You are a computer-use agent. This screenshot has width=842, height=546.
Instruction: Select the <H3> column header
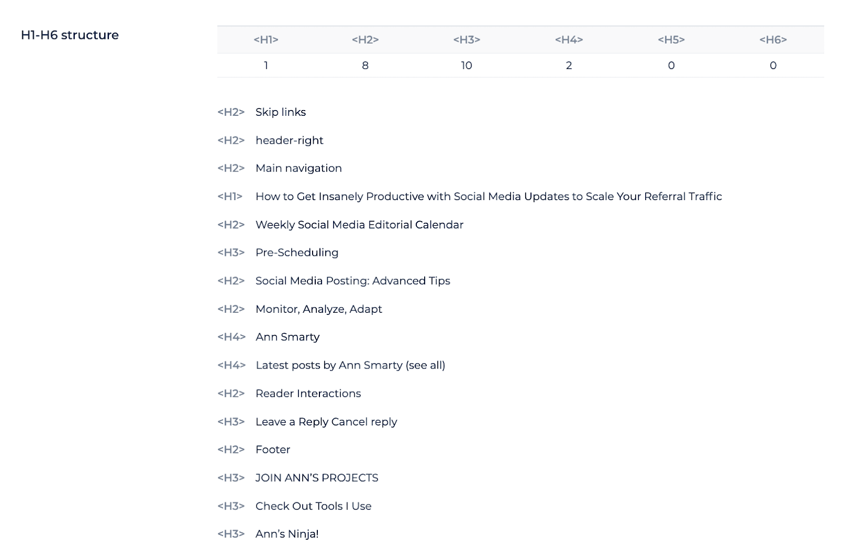[467, 39]
